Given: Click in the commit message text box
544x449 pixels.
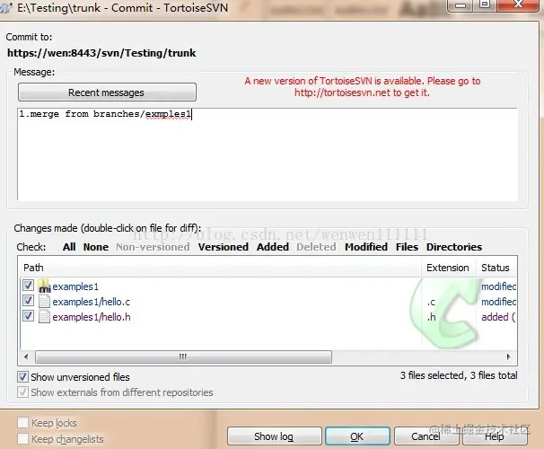Looking at the screenshot, I should [268, 154].
